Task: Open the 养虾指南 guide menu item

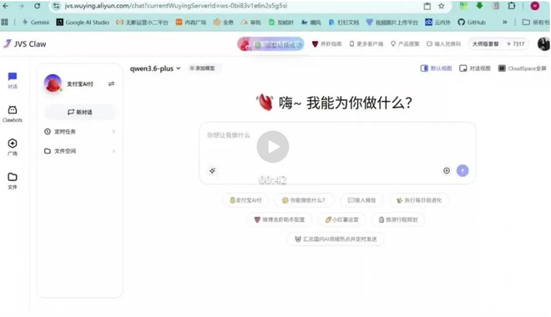Action: coord(326,44)
